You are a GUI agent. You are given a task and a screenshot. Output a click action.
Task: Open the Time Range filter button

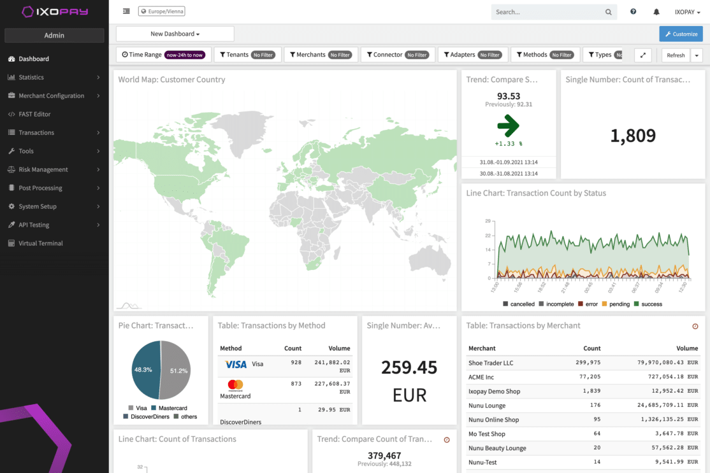[163, 55]
